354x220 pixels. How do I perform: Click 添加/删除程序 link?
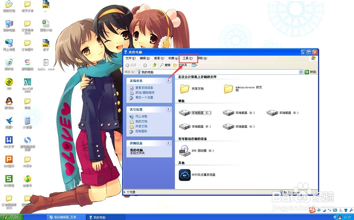pos(145,92)
